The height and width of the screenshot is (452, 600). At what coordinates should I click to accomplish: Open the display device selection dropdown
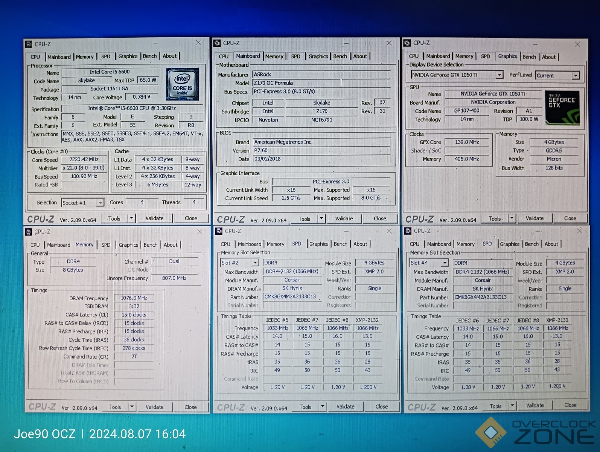point(499,75)
